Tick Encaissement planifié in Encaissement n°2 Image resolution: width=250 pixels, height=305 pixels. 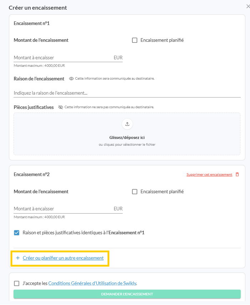pos(135,192)
